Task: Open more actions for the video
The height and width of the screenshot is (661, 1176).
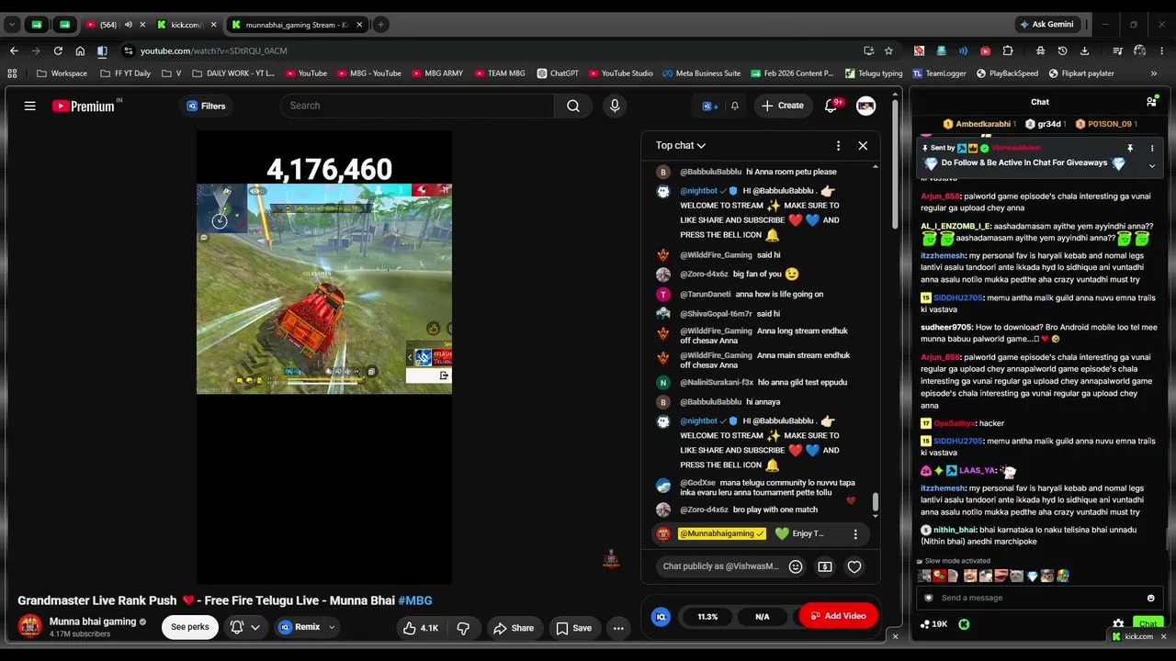Action: (x=618, y=628)
